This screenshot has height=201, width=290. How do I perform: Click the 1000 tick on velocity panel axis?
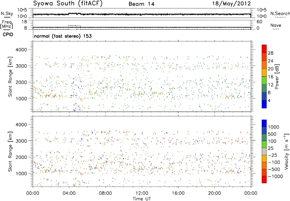coord(21,173)
